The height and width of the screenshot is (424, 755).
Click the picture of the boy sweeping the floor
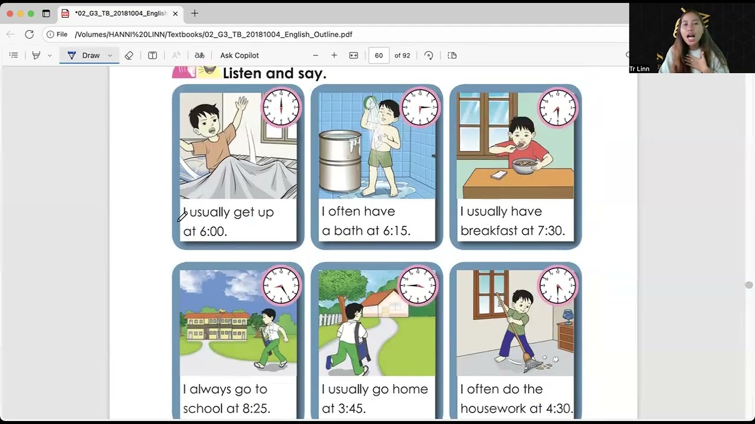(516, 323)
